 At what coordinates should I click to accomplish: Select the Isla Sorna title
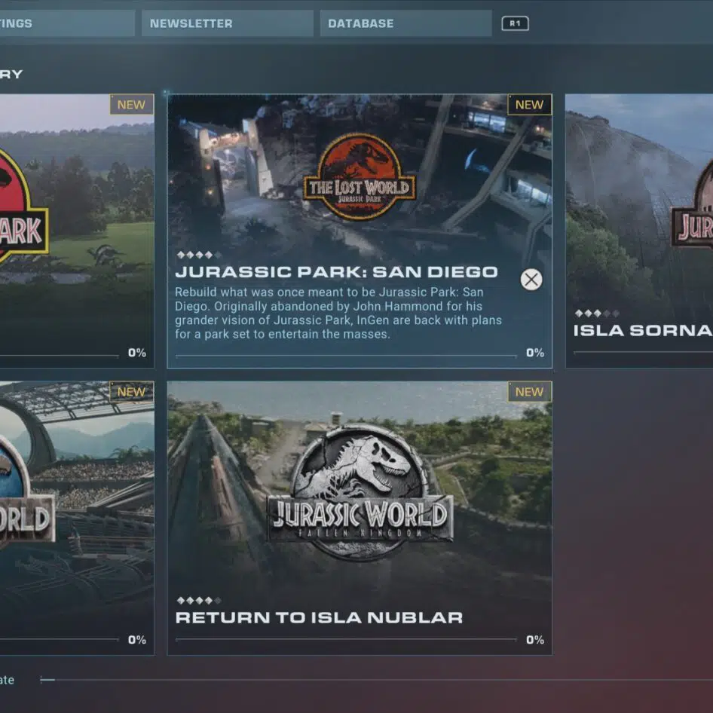tap(643, 331)
